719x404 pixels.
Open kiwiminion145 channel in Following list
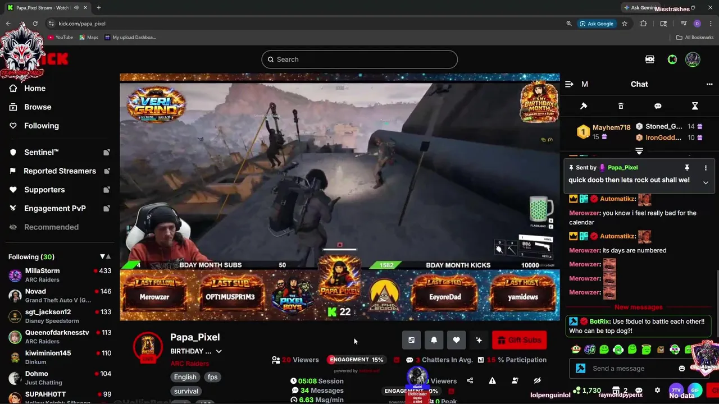pos(59,357)
